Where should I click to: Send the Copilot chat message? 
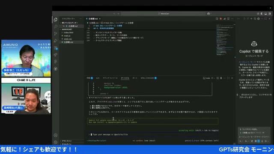point(266,141)
